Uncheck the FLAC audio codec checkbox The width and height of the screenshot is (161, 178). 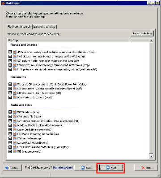(x=10, y=147)
